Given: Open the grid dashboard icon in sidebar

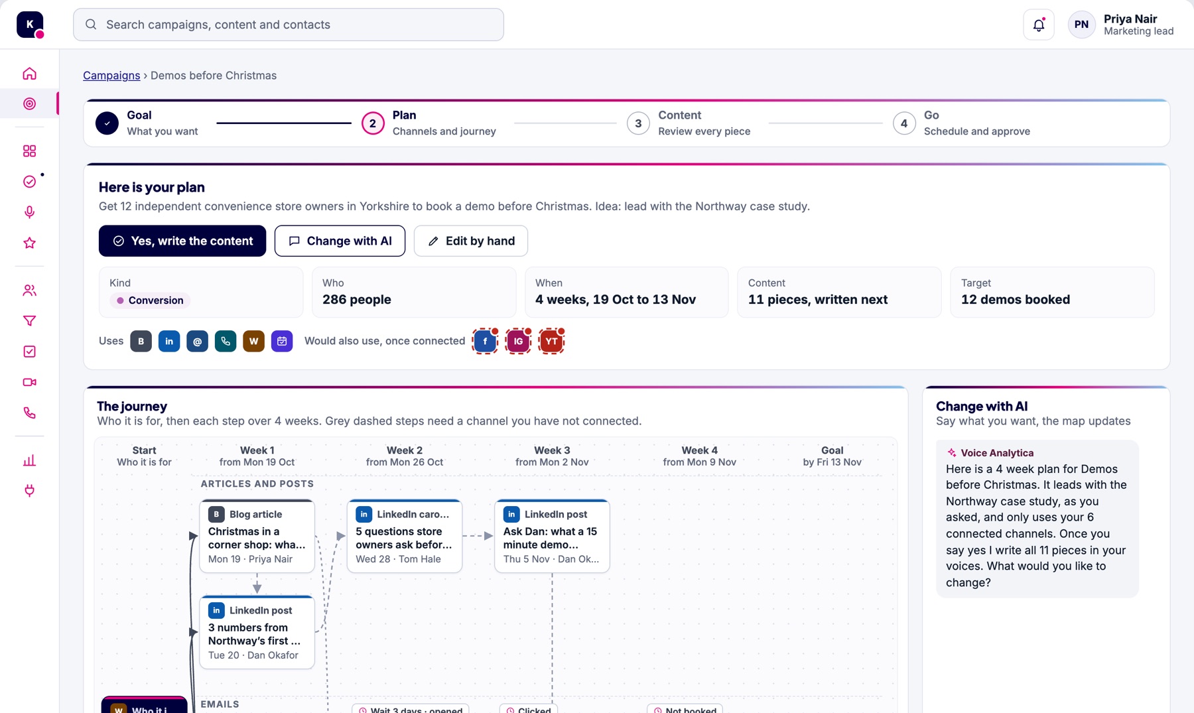Looking at the screenshot, I should coord(29,151).
